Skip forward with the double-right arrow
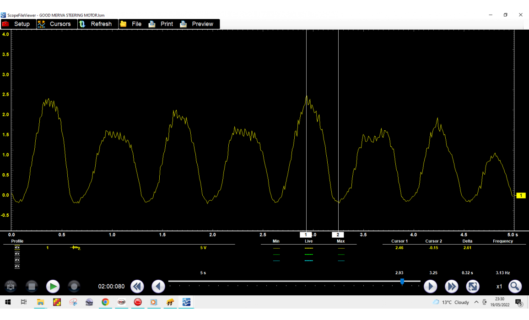Image resolution: width=529 pixels, height=320 pixels. tap(451, 287)
